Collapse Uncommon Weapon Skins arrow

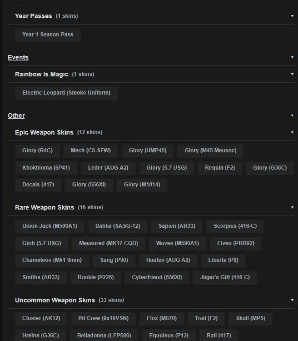pos(293,300)
